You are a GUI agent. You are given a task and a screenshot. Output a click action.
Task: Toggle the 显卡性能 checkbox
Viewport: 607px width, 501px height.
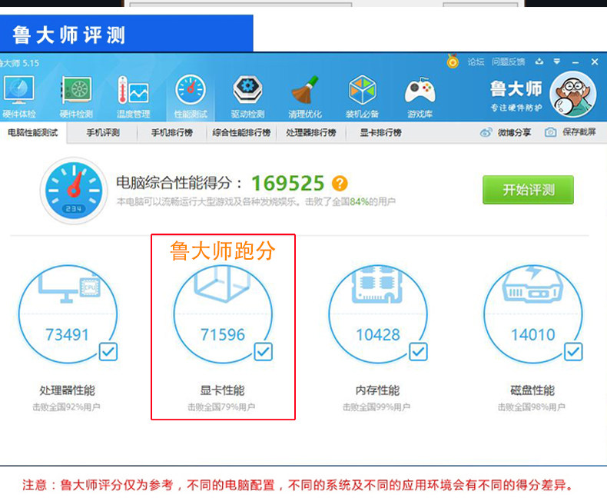pos(264,352)
